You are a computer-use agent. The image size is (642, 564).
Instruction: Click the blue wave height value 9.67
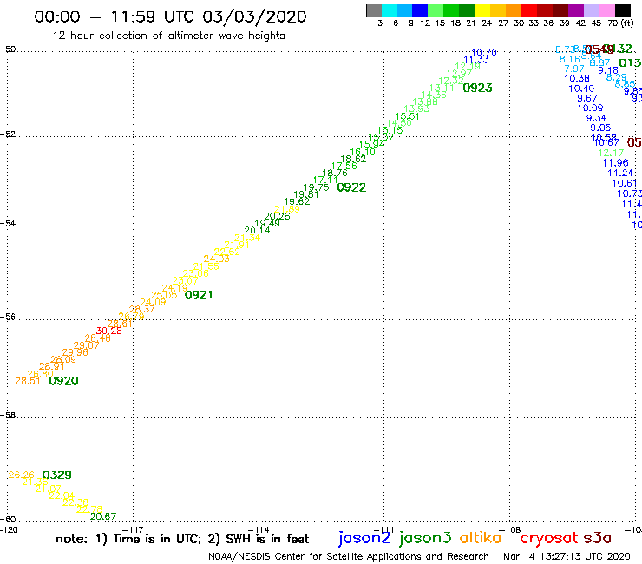click(587, 98)
